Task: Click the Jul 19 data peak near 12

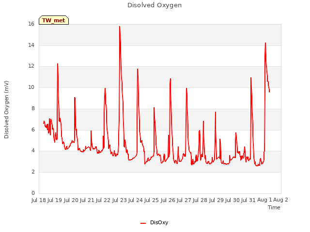Action: 58,64
